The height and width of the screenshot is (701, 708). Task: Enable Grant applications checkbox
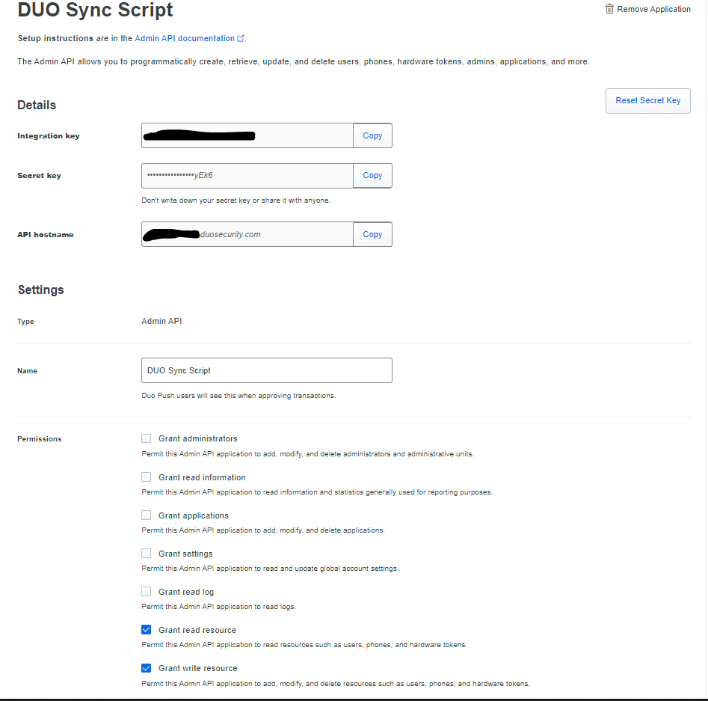[x=147, y=515]
